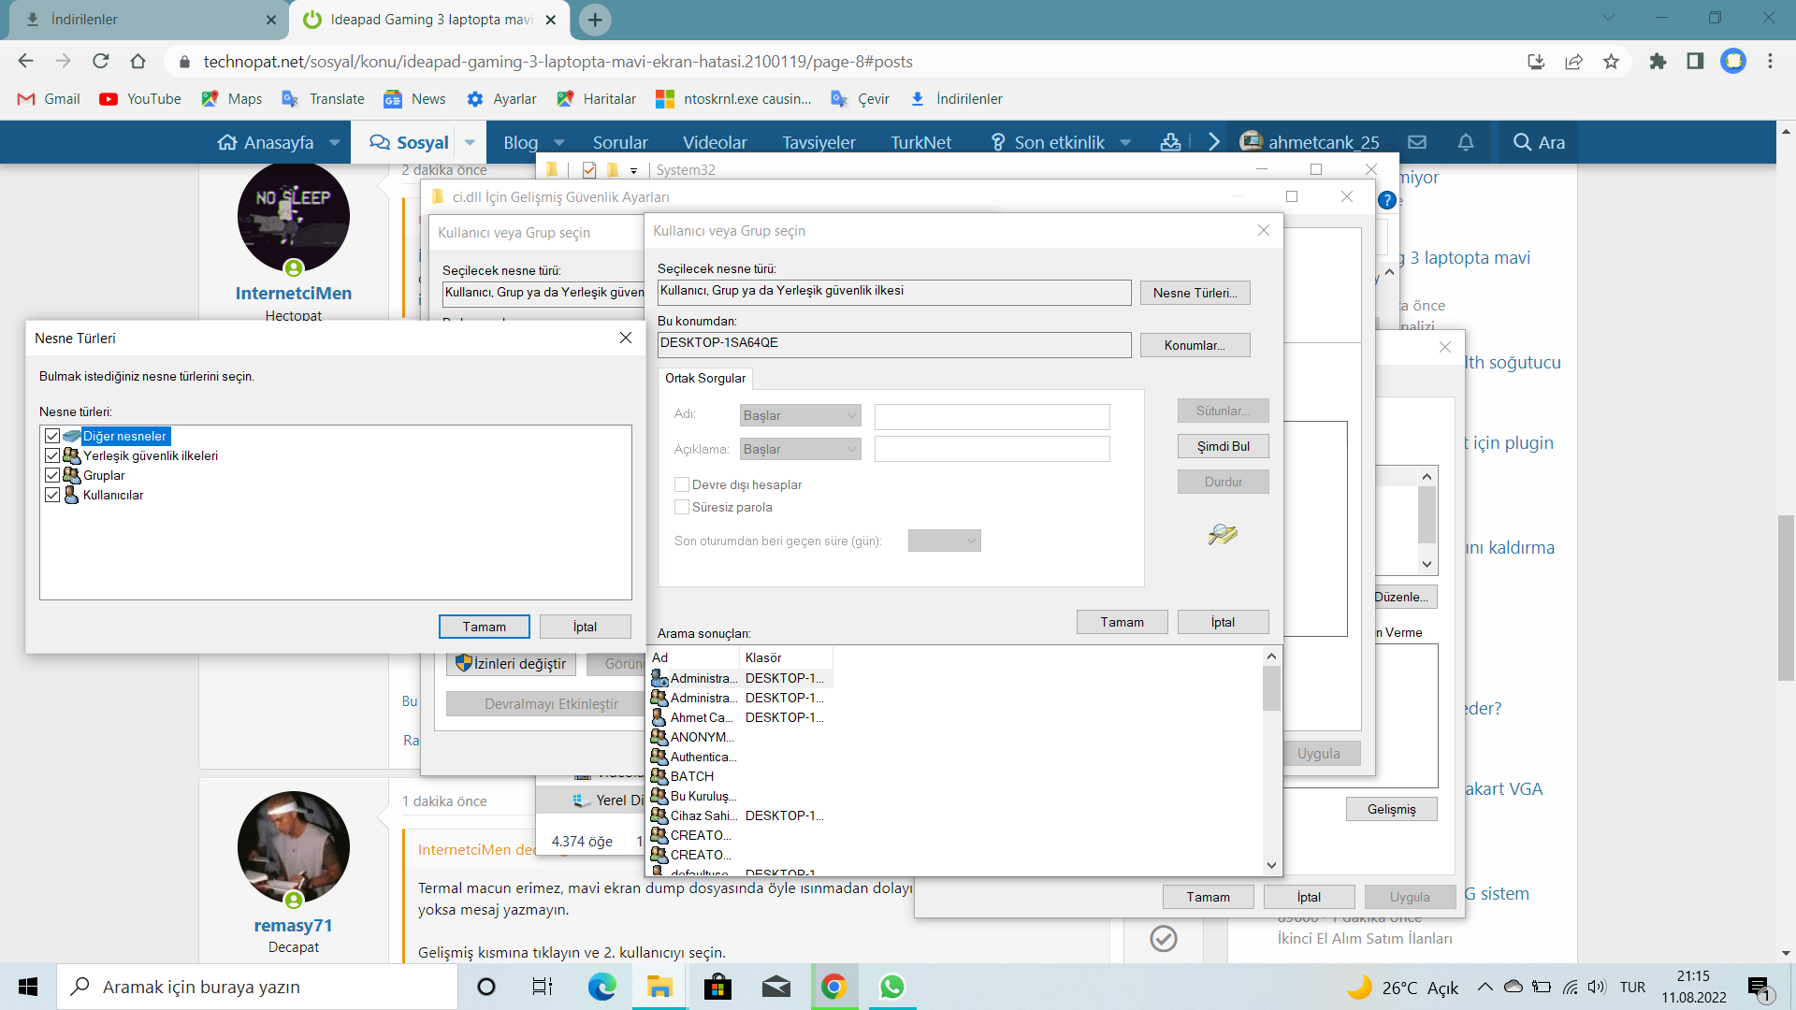Click the page reload icon
The image size is (1796, 1010).
coord(100,62)
